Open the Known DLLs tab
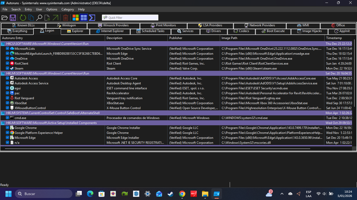 (24, 26)
